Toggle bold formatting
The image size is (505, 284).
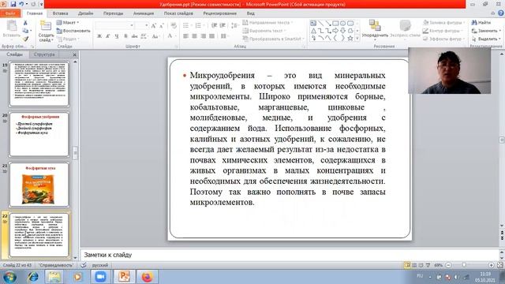point(99,36)
